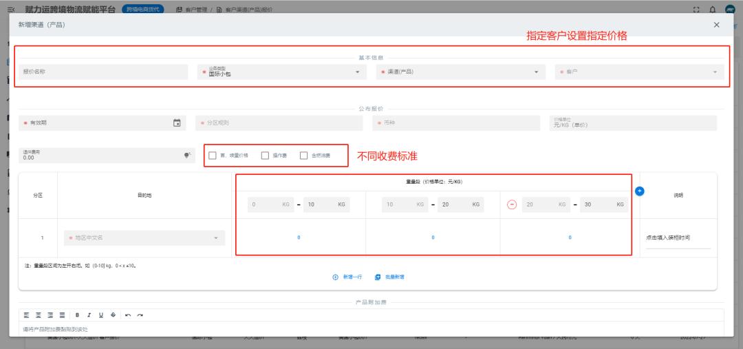Screen dimensions: 743x349
Task: Edit upper bound 20 KG of second range
Action: (x=461, y=204)
